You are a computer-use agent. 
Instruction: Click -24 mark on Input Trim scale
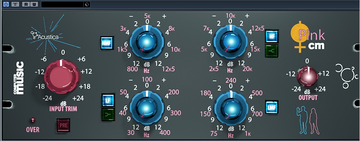coord(48,98)
